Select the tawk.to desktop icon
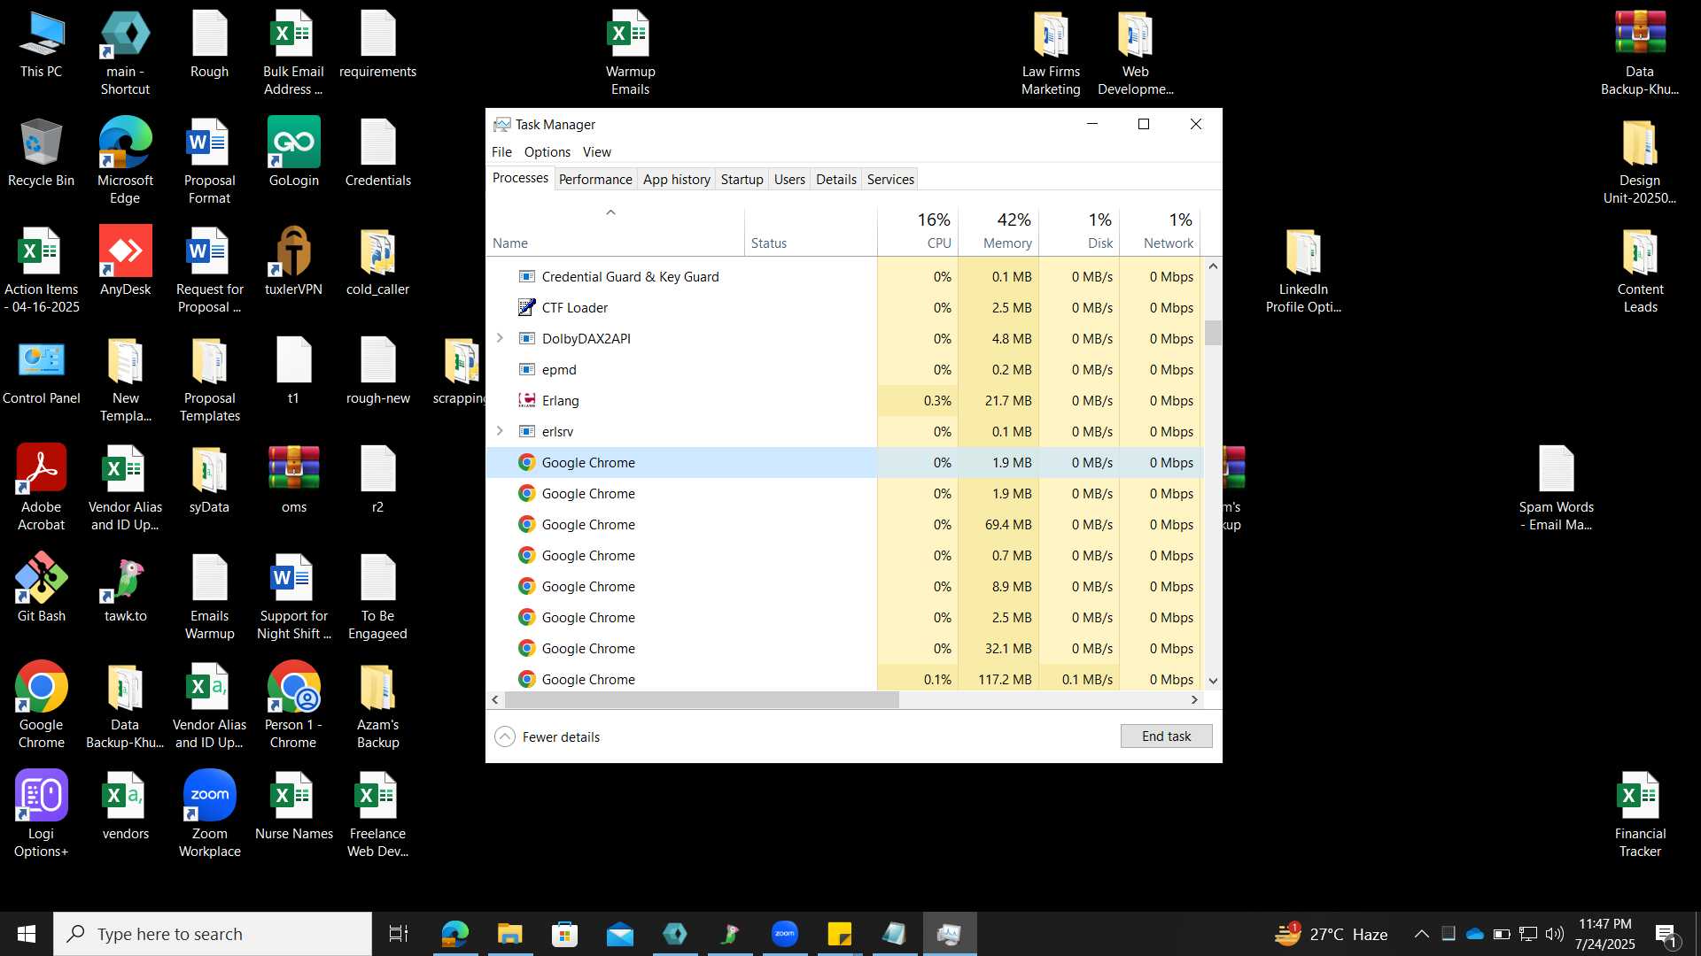 pos(125,588)
